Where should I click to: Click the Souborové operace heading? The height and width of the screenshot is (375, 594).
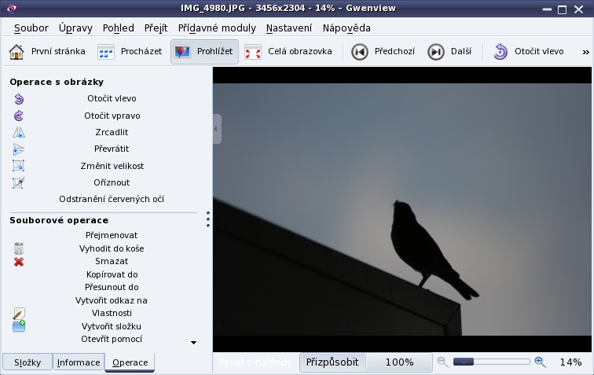(x=59, y=220)
